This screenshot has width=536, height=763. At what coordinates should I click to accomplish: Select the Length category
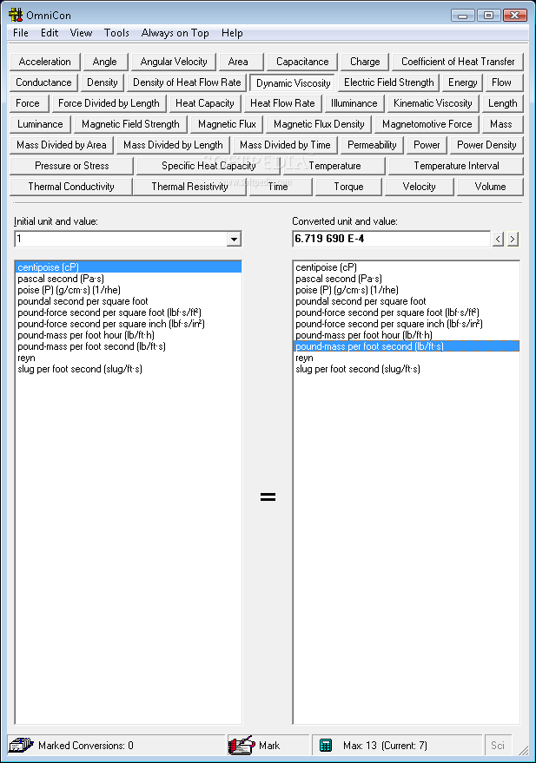coord(502,103)
